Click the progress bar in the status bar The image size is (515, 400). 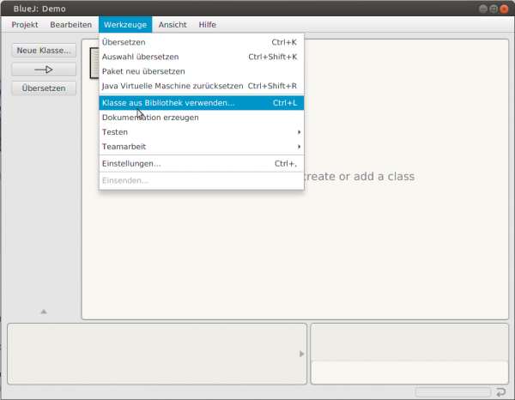(452, 392)
